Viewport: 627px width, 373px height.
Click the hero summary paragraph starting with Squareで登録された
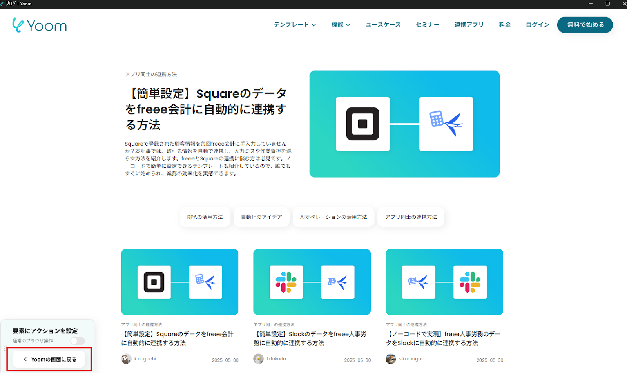pyautogui.click(x=208, y=158)
